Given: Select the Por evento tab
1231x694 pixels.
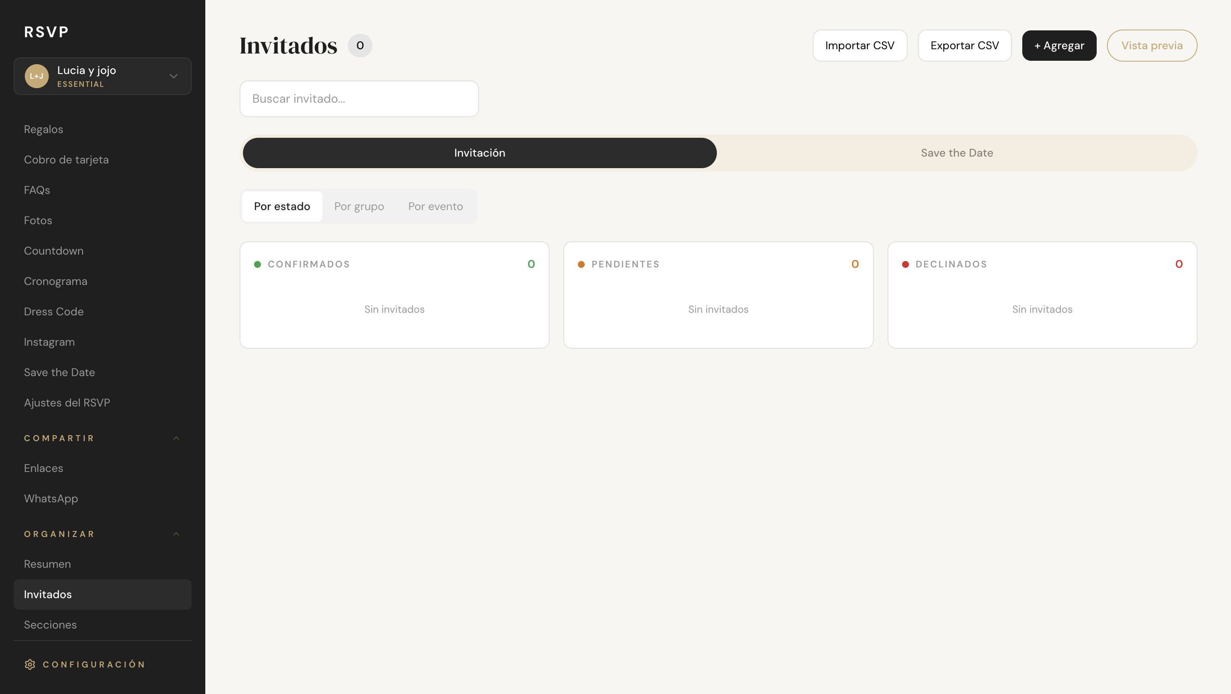Looking at the screenshot, I should coord(435,206).
